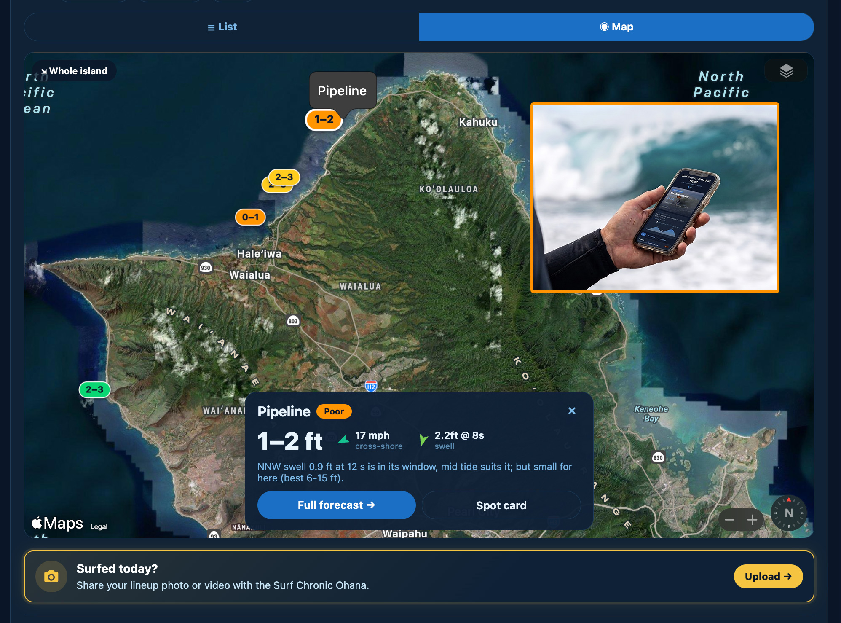Select the Map tab
The image size is (841, 623).
(x=616, y=27)
